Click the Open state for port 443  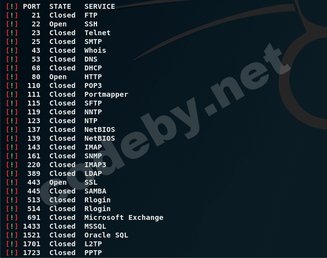pyautogui.click(x=58, y=182)
